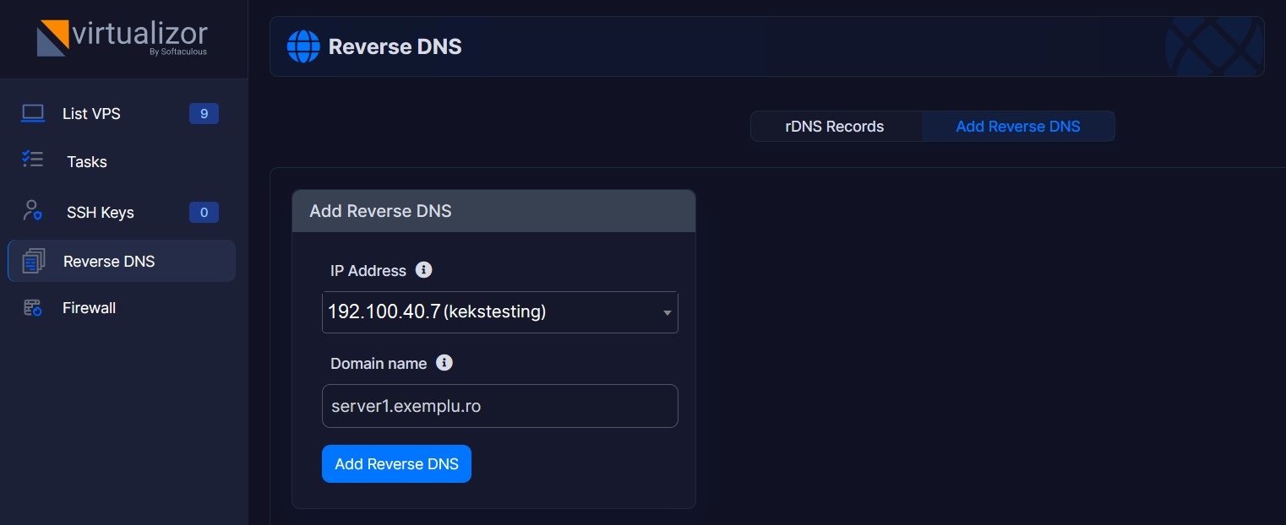Click the info icon next to IP Address
This screenshot has height=525, width=1286.
point(424,270)
